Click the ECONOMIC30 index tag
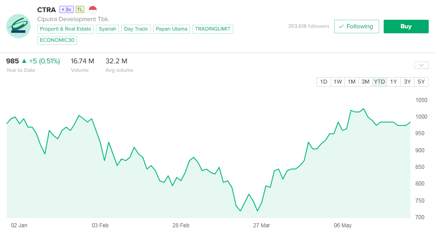Viewport: 435px width, 234px height. pos(57,40)
